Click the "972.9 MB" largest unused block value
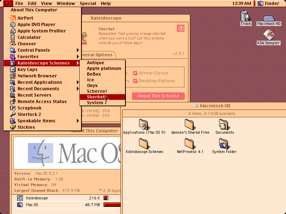 [x=71, y=190]
